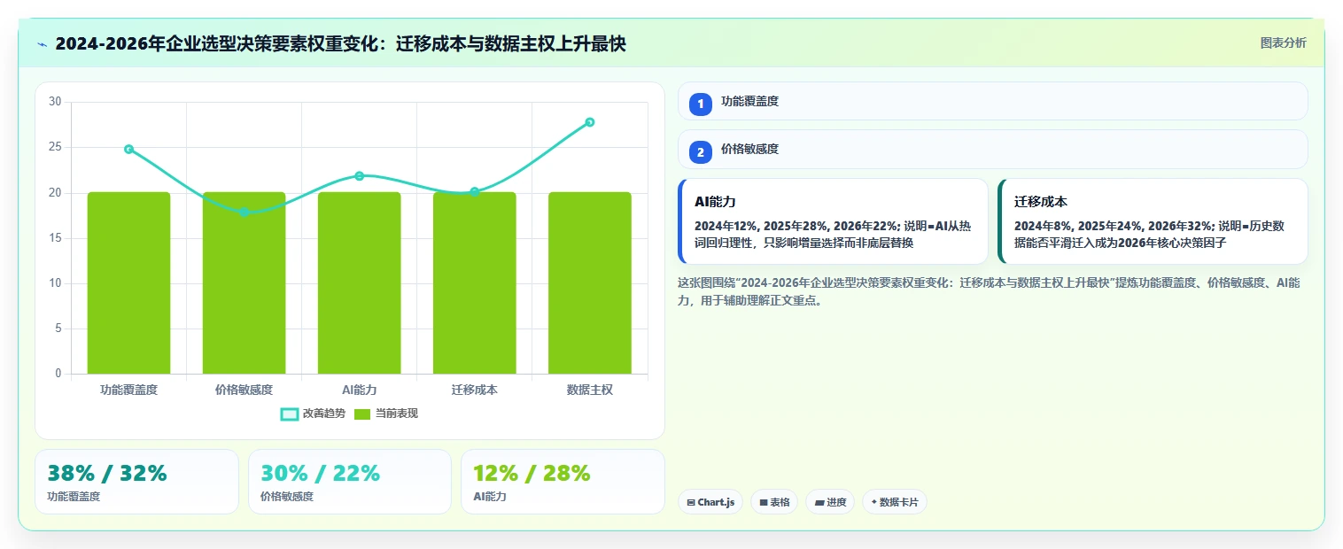Click the trend line point above AI能力
The image size is (1343, 549).
359,175
